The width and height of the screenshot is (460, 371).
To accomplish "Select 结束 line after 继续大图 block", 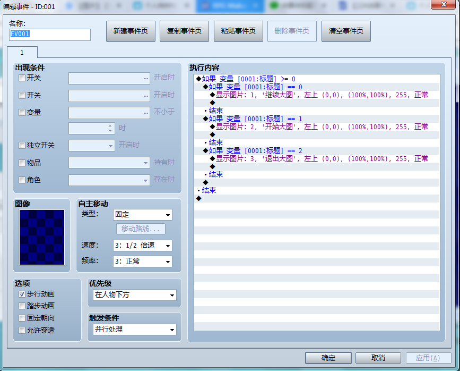I will pyautogui.click(x=317, y=111).
